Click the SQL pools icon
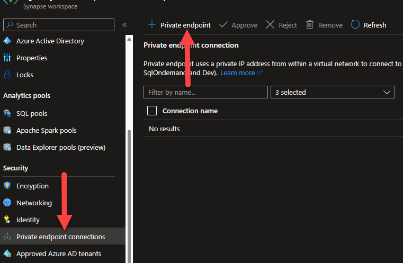 (x=7, y=113)
